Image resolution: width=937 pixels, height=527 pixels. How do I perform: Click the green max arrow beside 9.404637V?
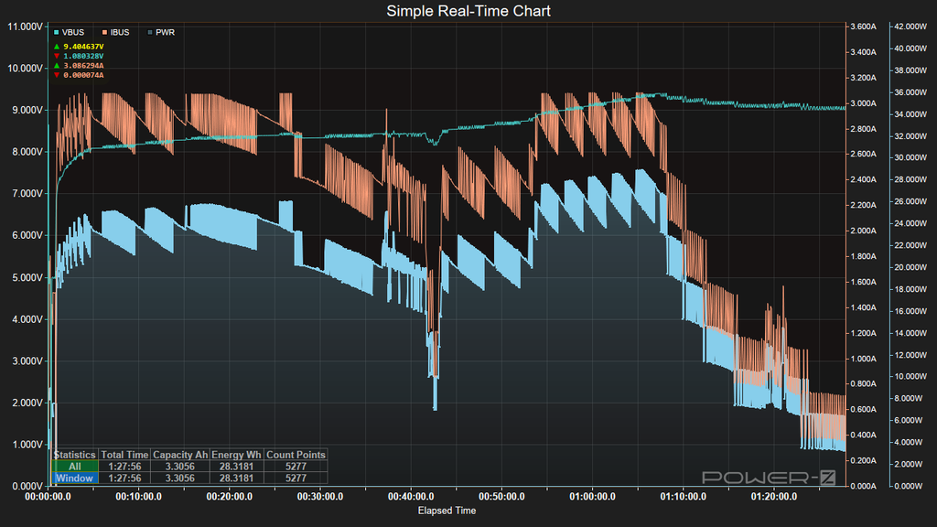coord(57,47)
